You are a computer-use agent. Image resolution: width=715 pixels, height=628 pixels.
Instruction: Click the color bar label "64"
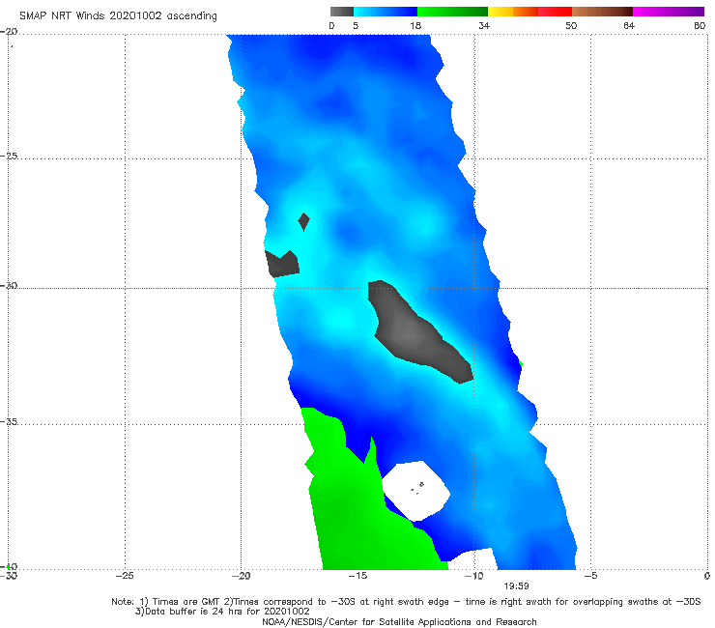point(629,26)
